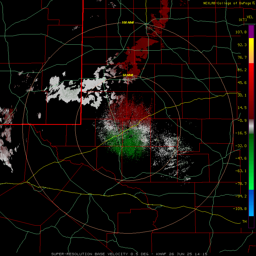
Task: Click the gray near-zero segment of color bar
Action: [251, 127]
